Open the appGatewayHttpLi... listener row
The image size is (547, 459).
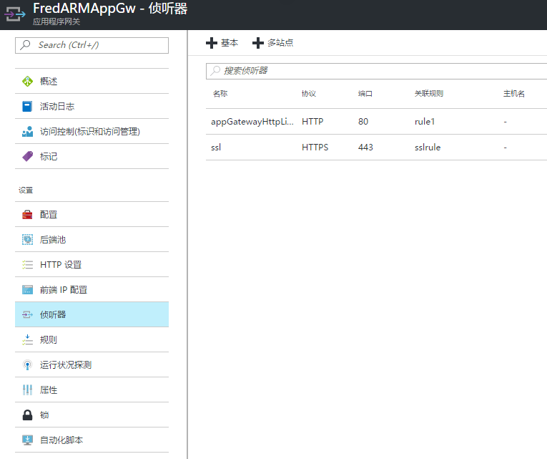[252, 122]
